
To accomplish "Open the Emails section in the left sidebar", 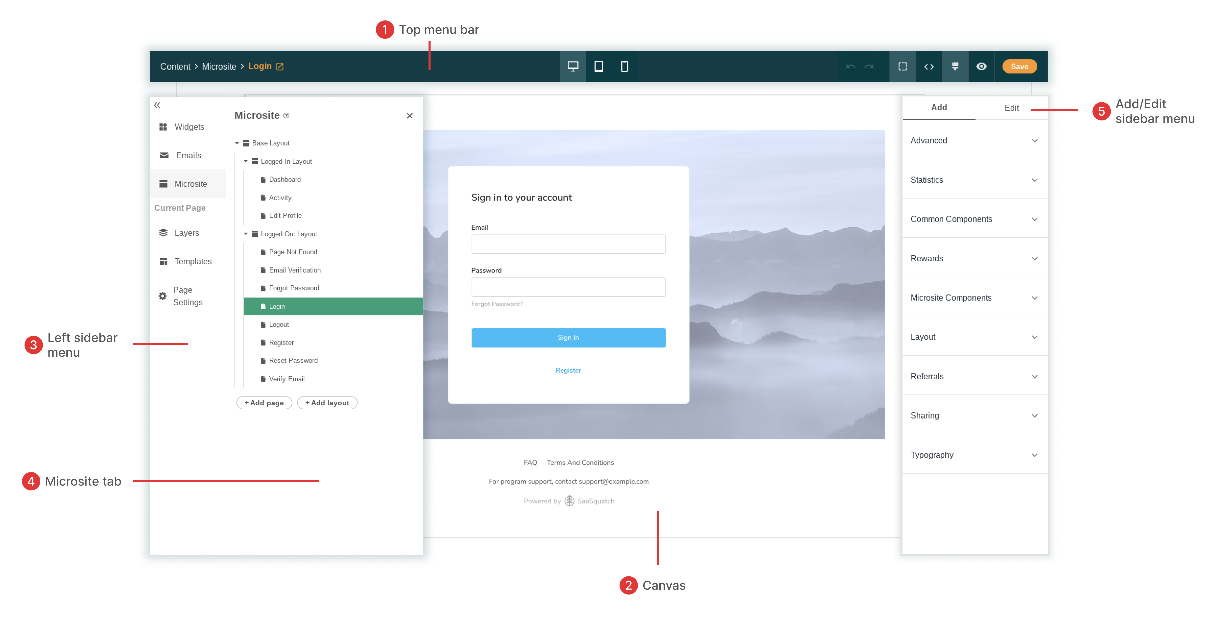I will tap(187, 155).
